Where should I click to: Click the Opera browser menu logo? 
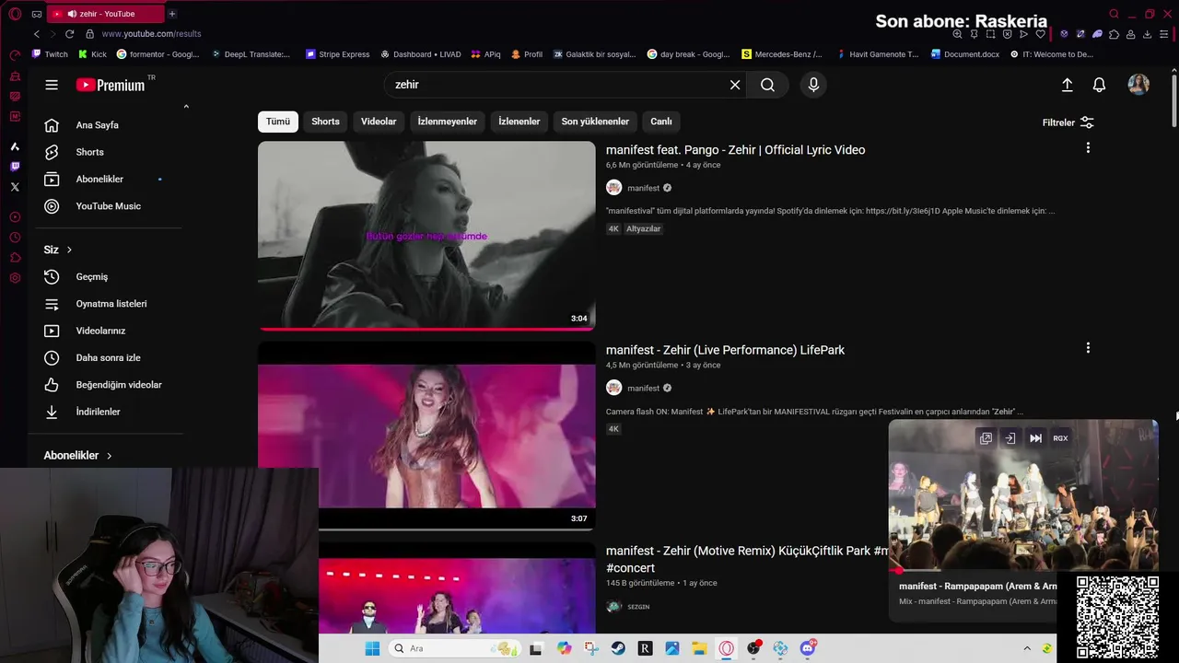click(15, 14)
